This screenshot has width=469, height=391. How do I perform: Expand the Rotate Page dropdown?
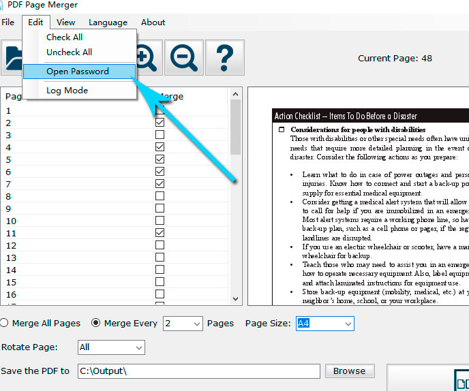coord(138,347)
